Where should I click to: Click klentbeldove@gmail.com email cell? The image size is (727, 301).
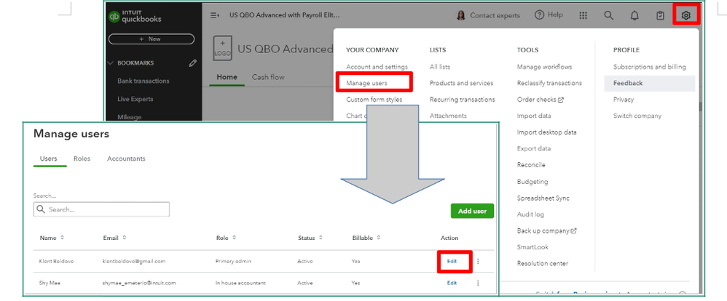[133, 261]
